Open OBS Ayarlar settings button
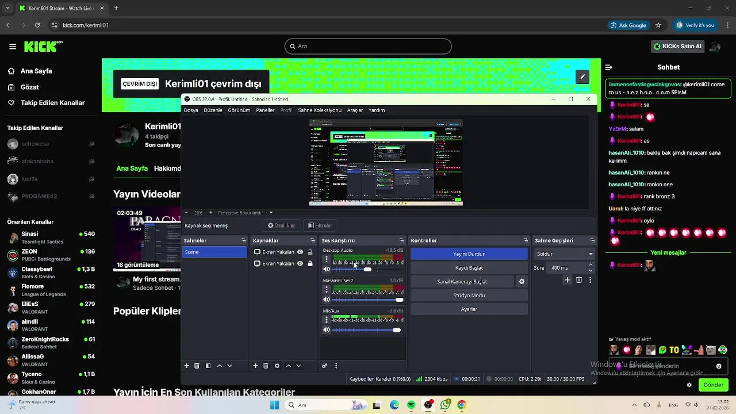The image size is (736, 414). [x=469, y=309]
